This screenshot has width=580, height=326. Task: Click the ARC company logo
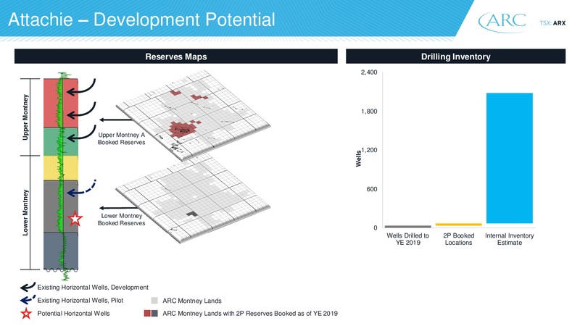[502, 22]
